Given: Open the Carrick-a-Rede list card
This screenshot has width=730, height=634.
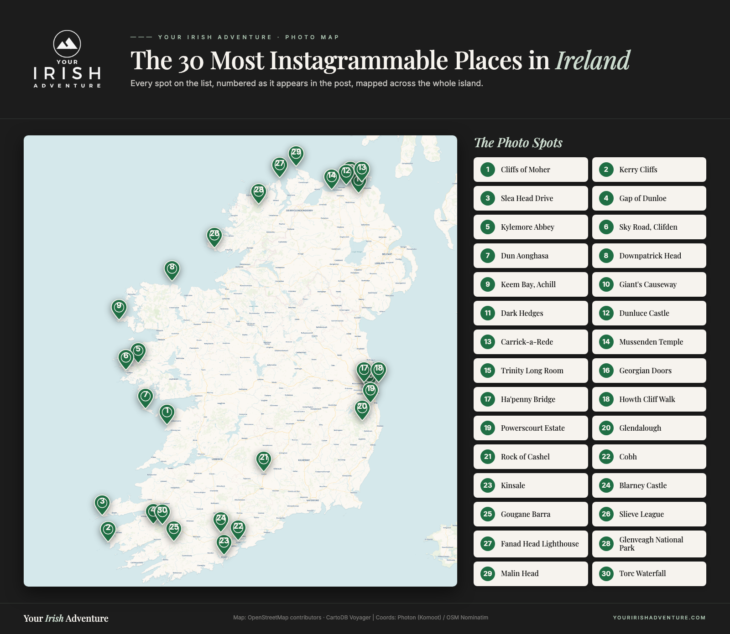Looking at the screenshot, I should 531,342.
